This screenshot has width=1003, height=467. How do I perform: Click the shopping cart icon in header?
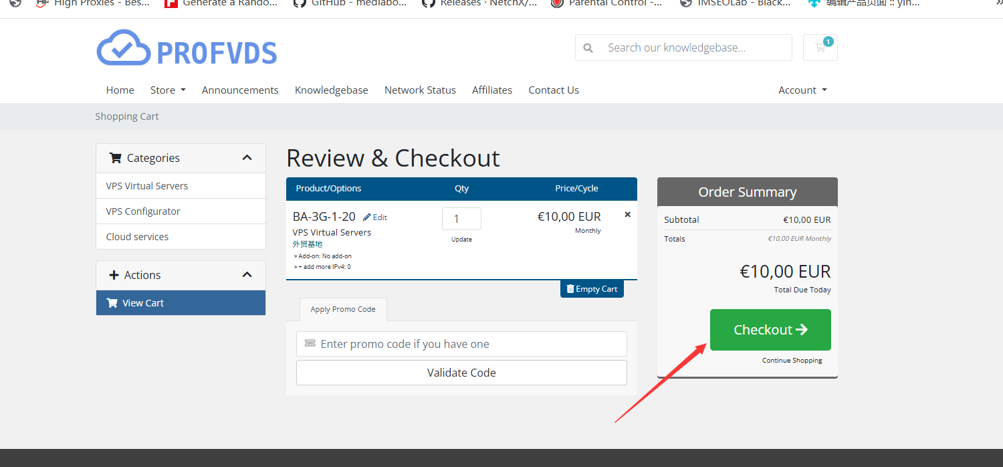point(820,48)
